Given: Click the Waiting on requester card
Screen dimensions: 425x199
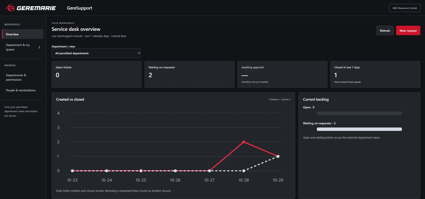Looking at the screenshot, I should (189, 74).
